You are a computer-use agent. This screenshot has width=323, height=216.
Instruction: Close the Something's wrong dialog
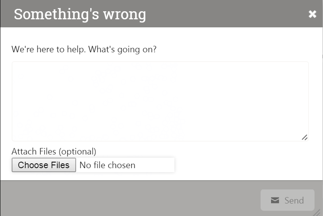click(x=312, y=14)
